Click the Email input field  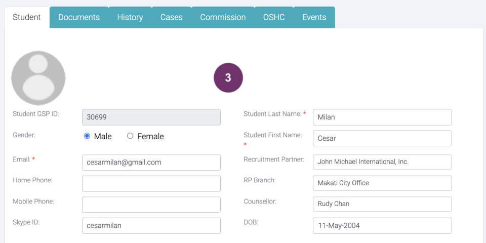pyautogui.click(x=151, y=163)
